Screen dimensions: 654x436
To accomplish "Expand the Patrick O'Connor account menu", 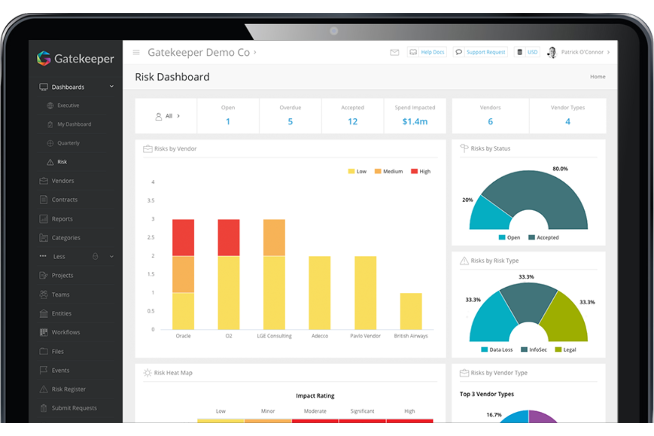I will (582, 52).
